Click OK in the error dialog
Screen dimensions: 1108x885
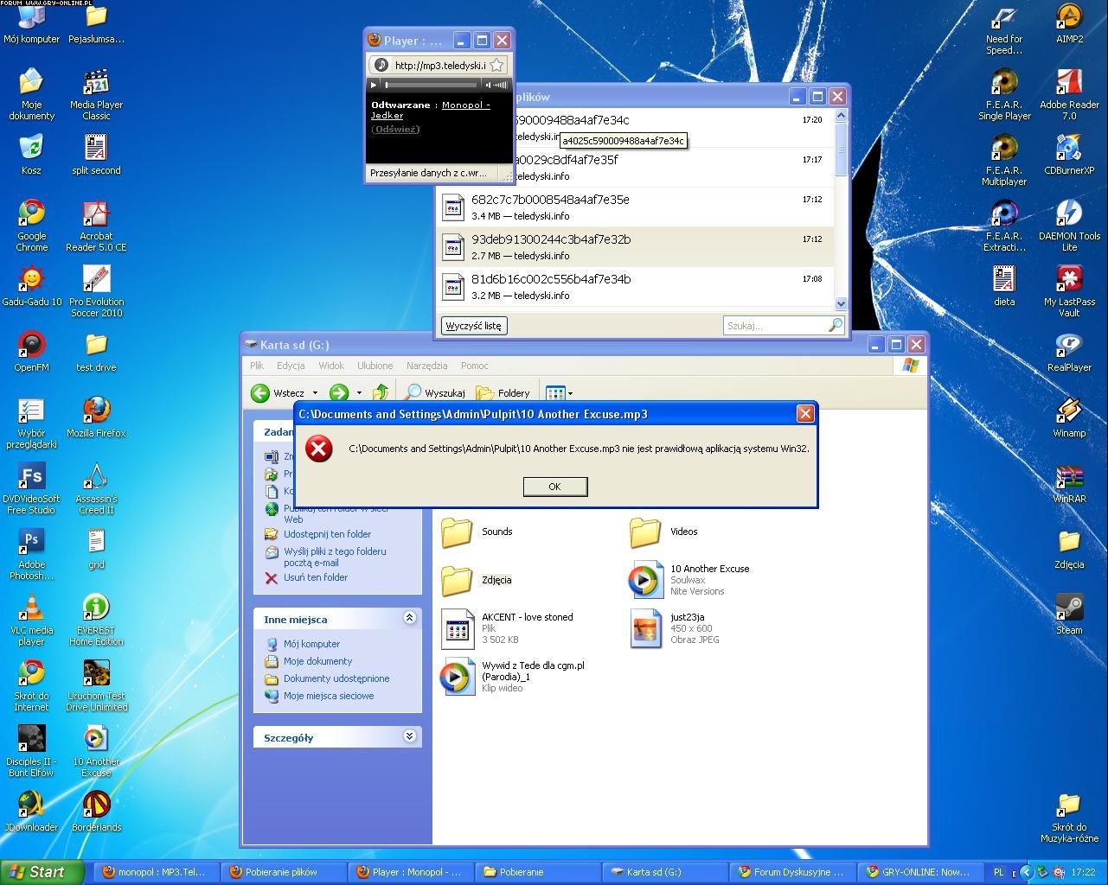555,487
